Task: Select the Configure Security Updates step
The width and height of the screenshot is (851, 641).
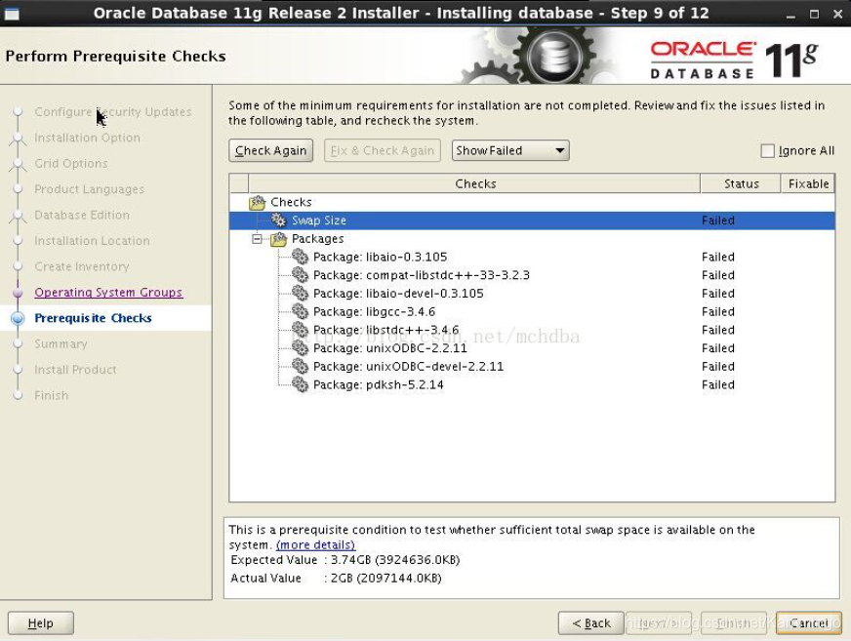Action: pos(113,112)
